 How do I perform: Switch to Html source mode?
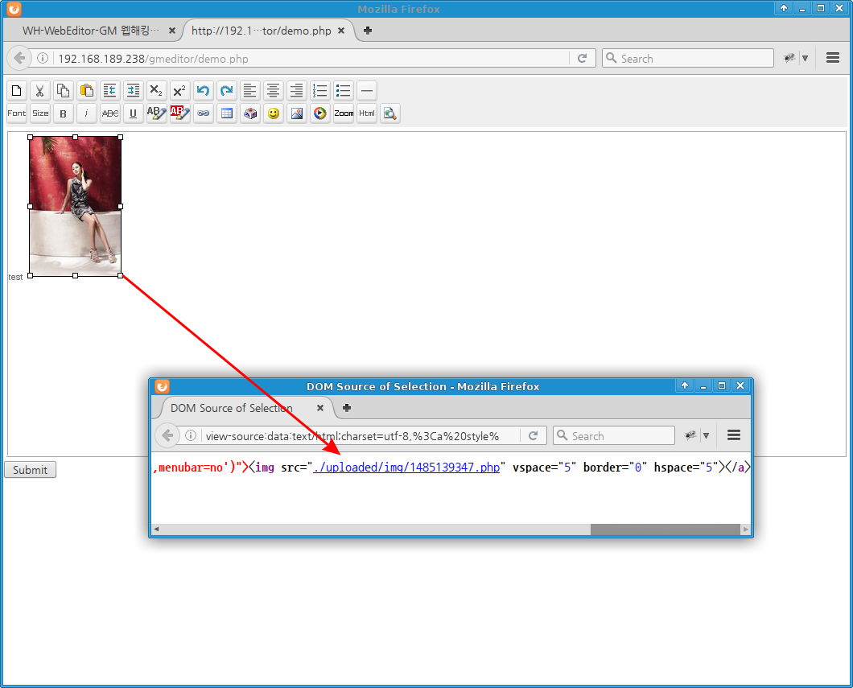pyautogui.click(x=367, y=113)
